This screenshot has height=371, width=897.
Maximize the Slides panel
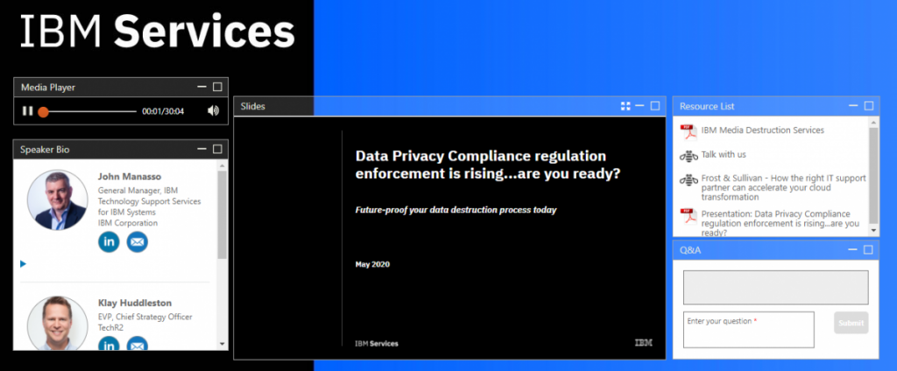coord(655,106)
